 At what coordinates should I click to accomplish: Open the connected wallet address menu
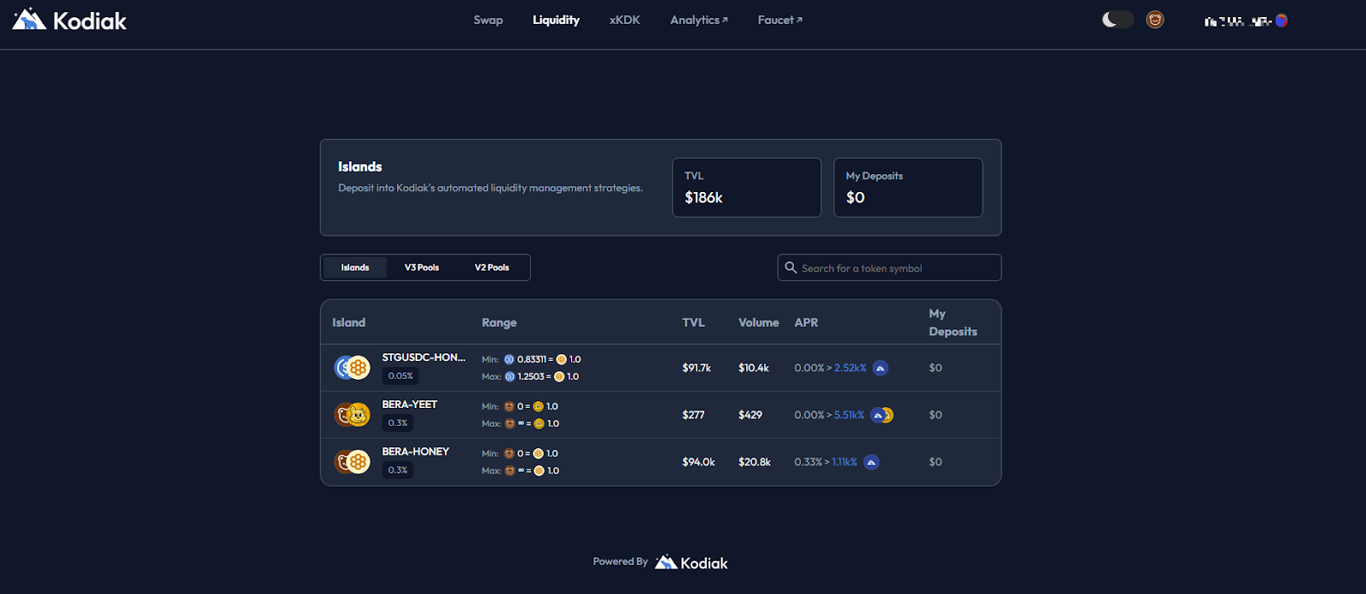(1245, 20)
